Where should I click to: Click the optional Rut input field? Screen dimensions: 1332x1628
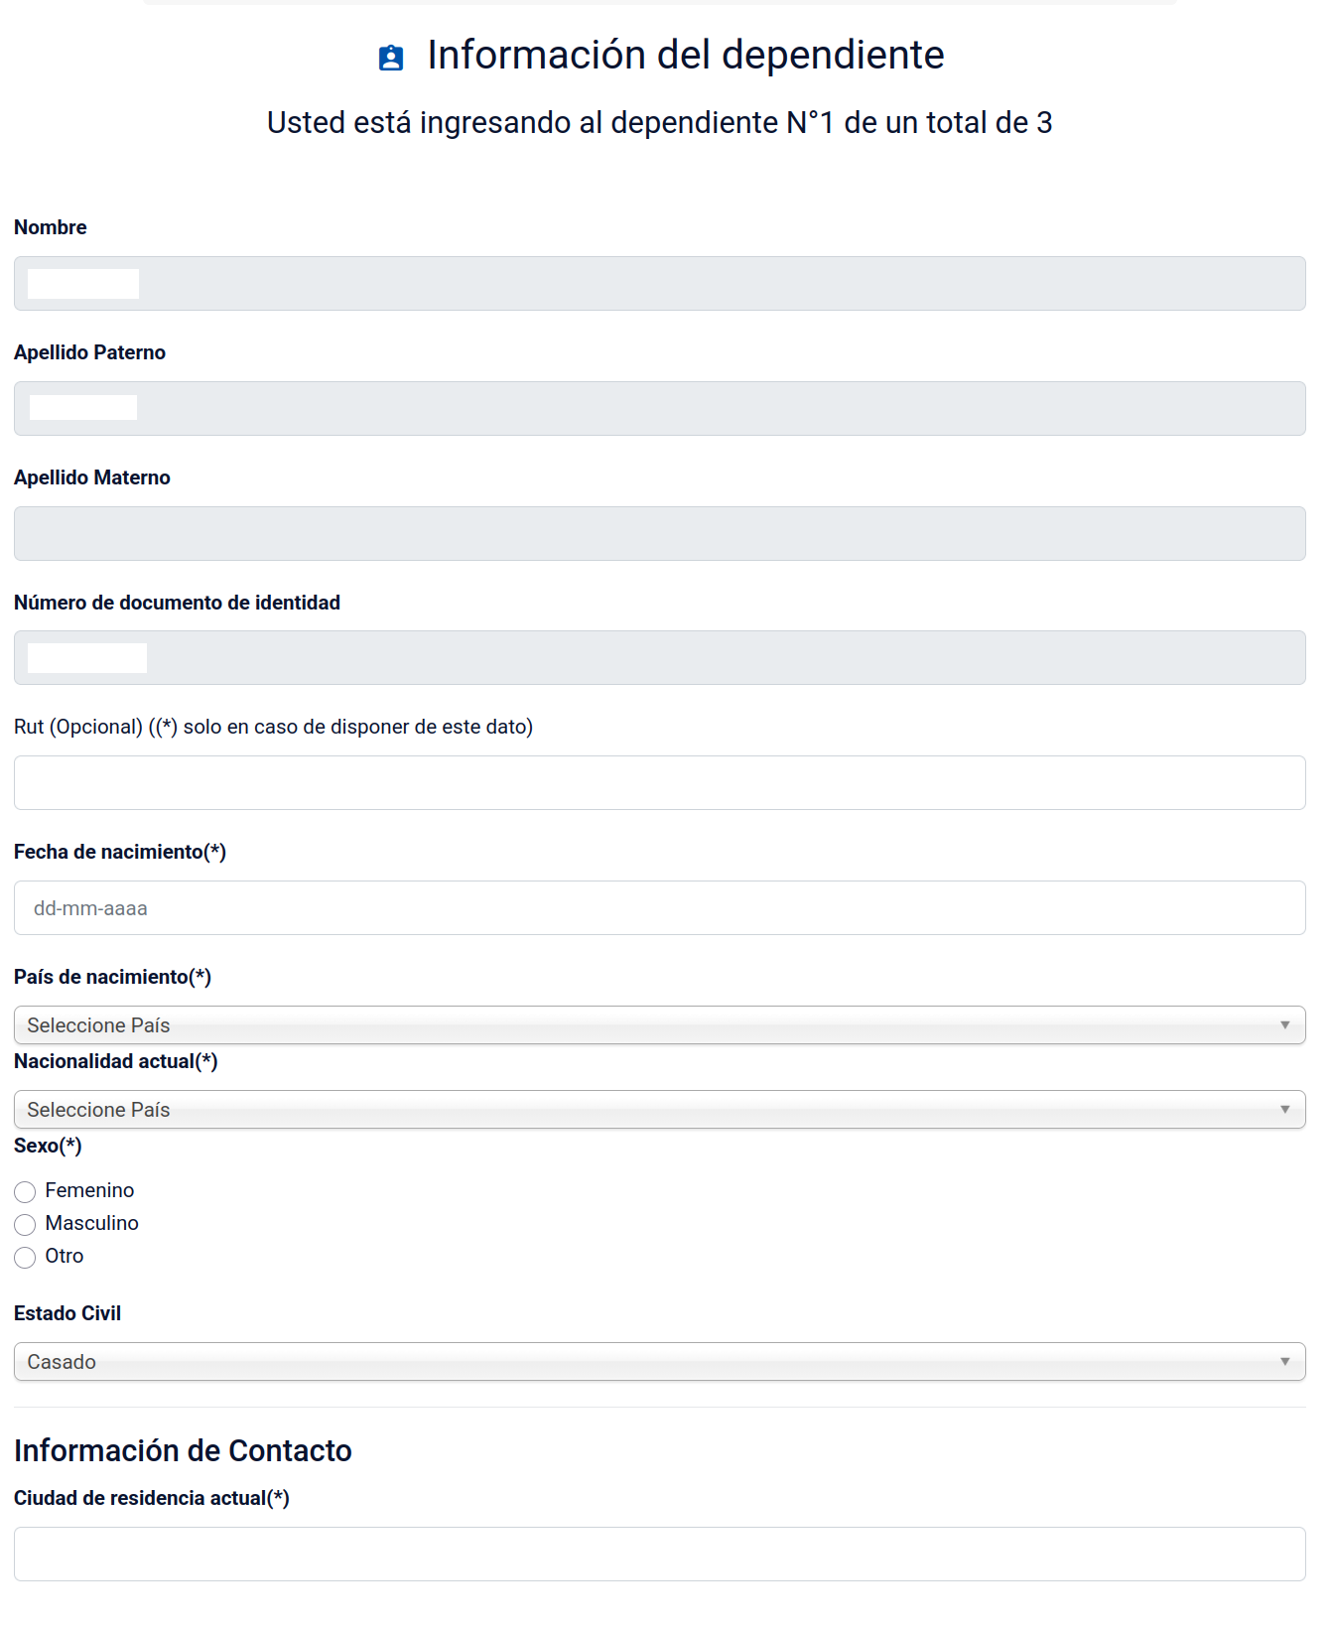pyautogui.click(x=659, y=783)
